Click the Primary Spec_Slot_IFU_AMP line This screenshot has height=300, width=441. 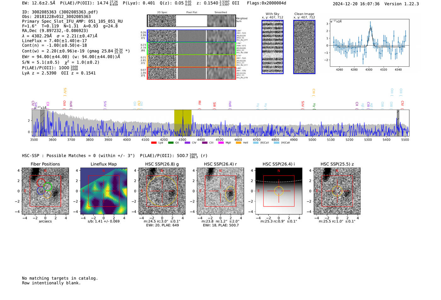point(72,21)
